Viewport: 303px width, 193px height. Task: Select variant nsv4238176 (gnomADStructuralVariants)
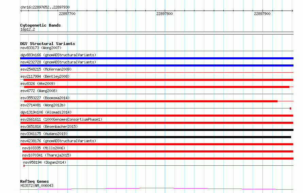(58, 141)
